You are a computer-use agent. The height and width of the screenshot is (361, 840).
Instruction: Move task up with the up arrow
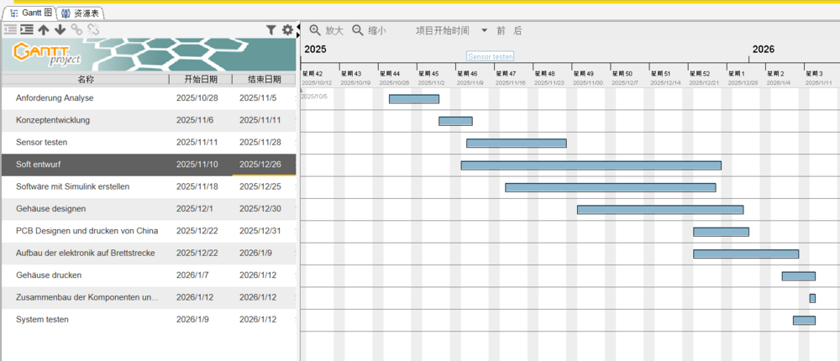(x=44, y=29)
